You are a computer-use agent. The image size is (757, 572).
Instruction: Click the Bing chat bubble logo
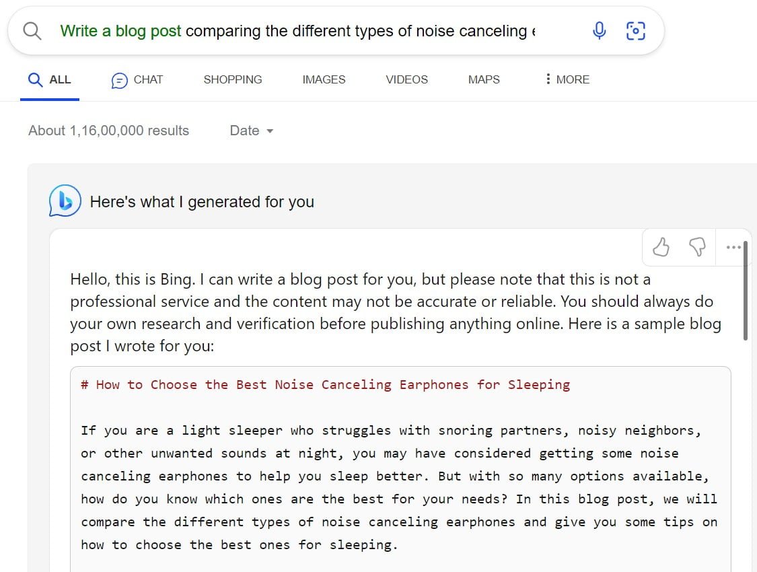(65, 200)
